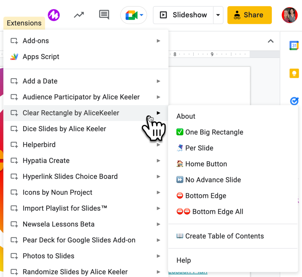The width and height of the screenshot is (302, 277).
Task: Click the add-on icon beside Add a Date
Action: click(14, 81)
